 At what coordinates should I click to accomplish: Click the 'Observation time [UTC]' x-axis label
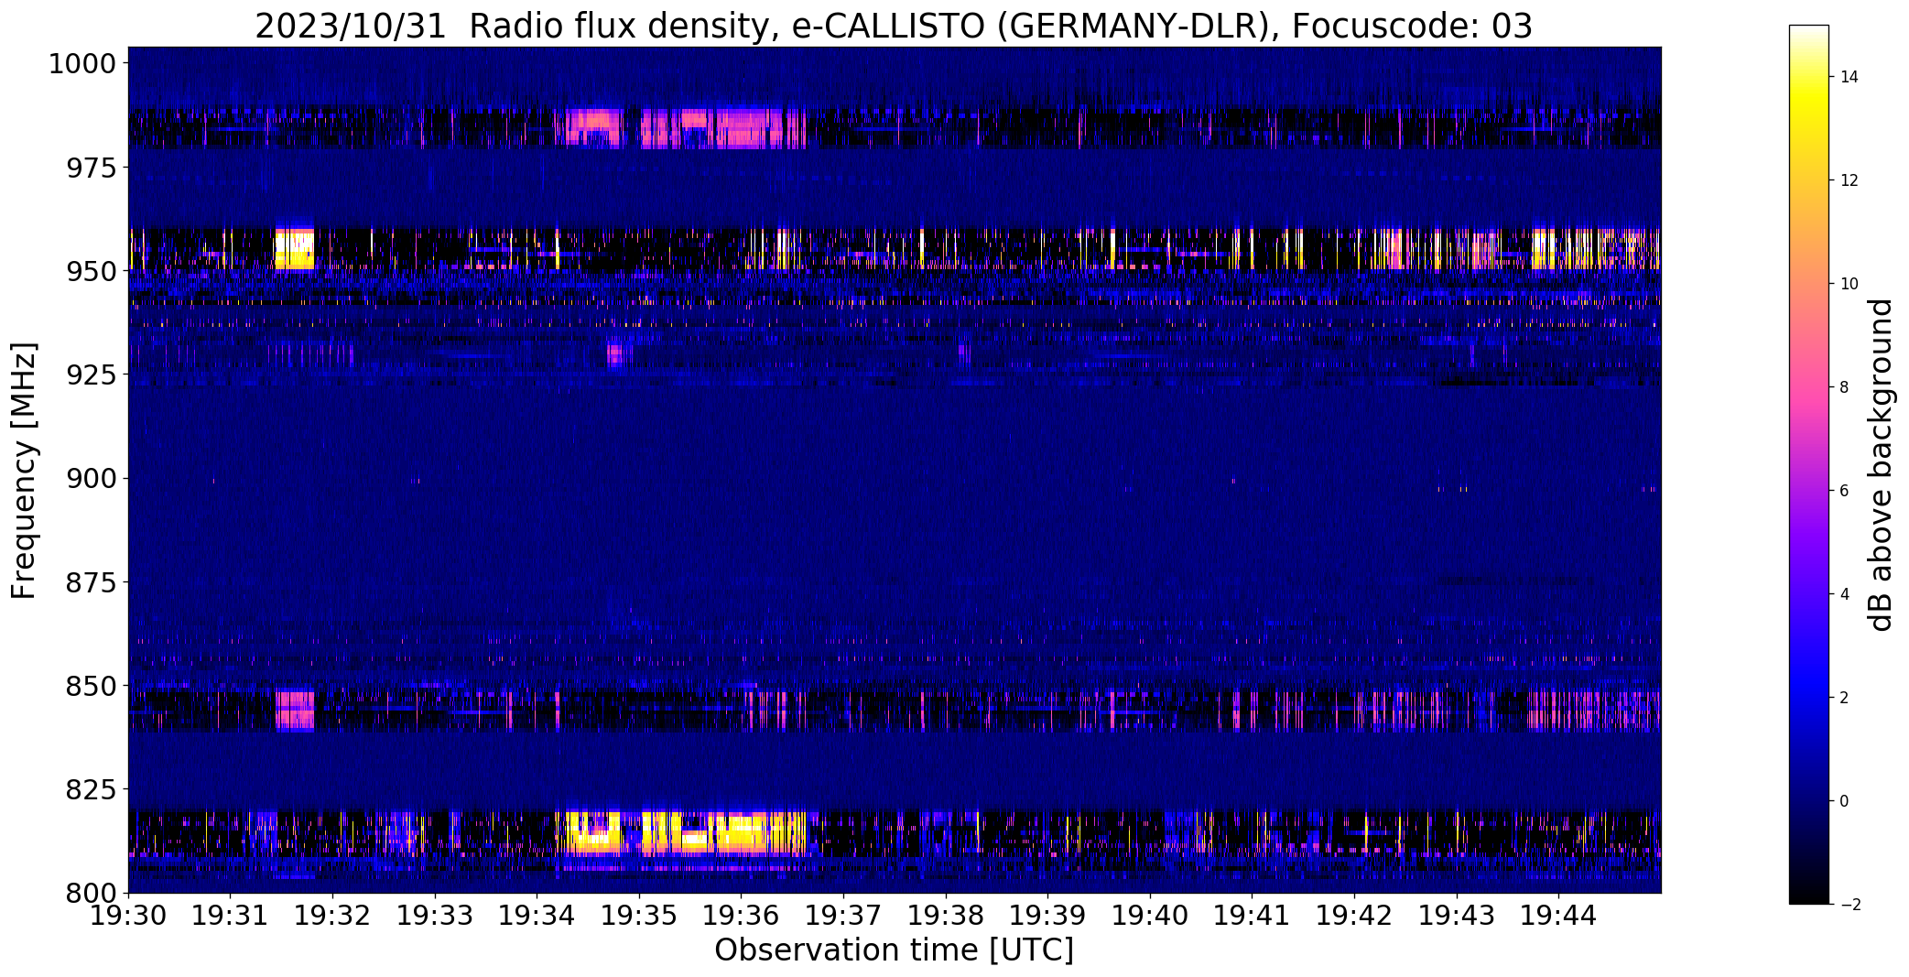click(894, 950)
